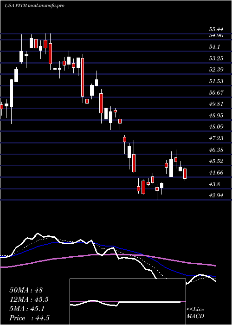Click the 47.23 price axis label

click(x=216, y=138)
